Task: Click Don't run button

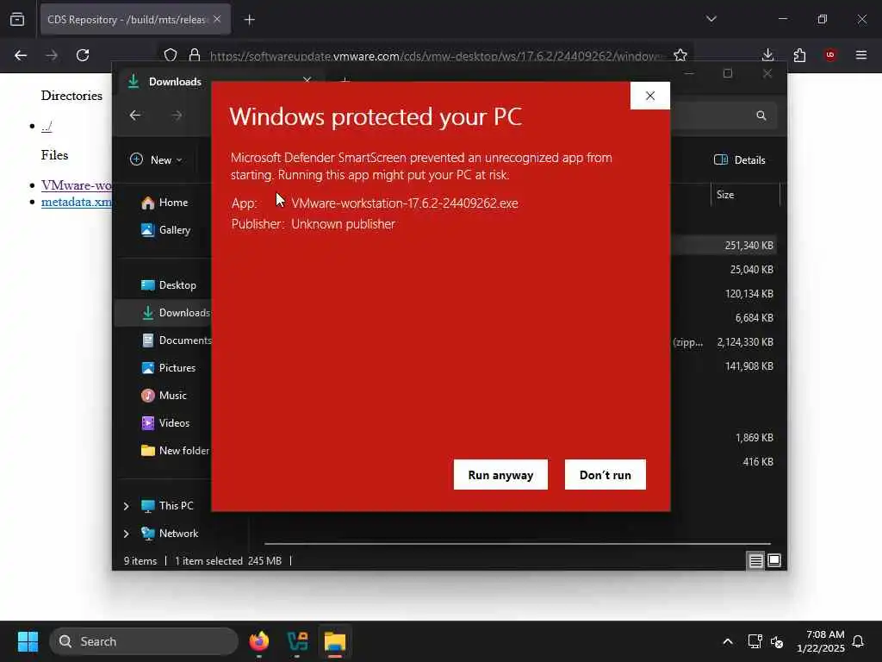Action: 606,475
